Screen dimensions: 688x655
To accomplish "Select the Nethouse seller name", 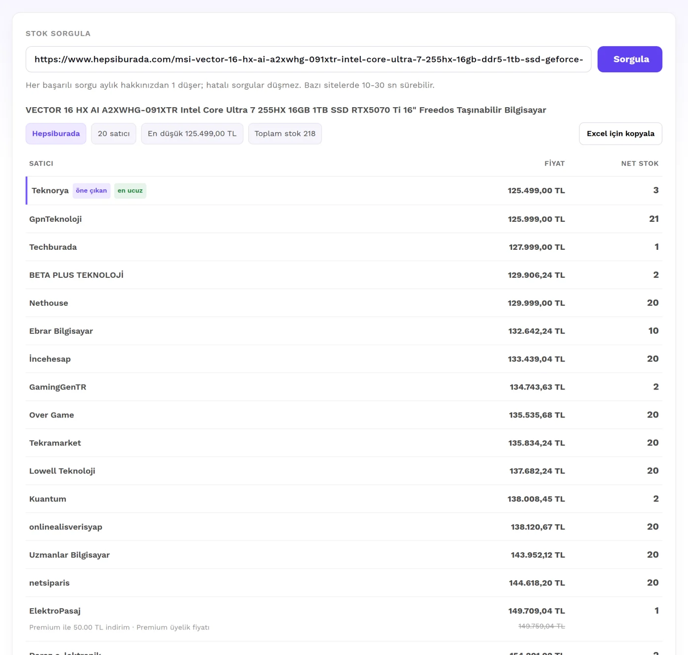I will [49, 303].
